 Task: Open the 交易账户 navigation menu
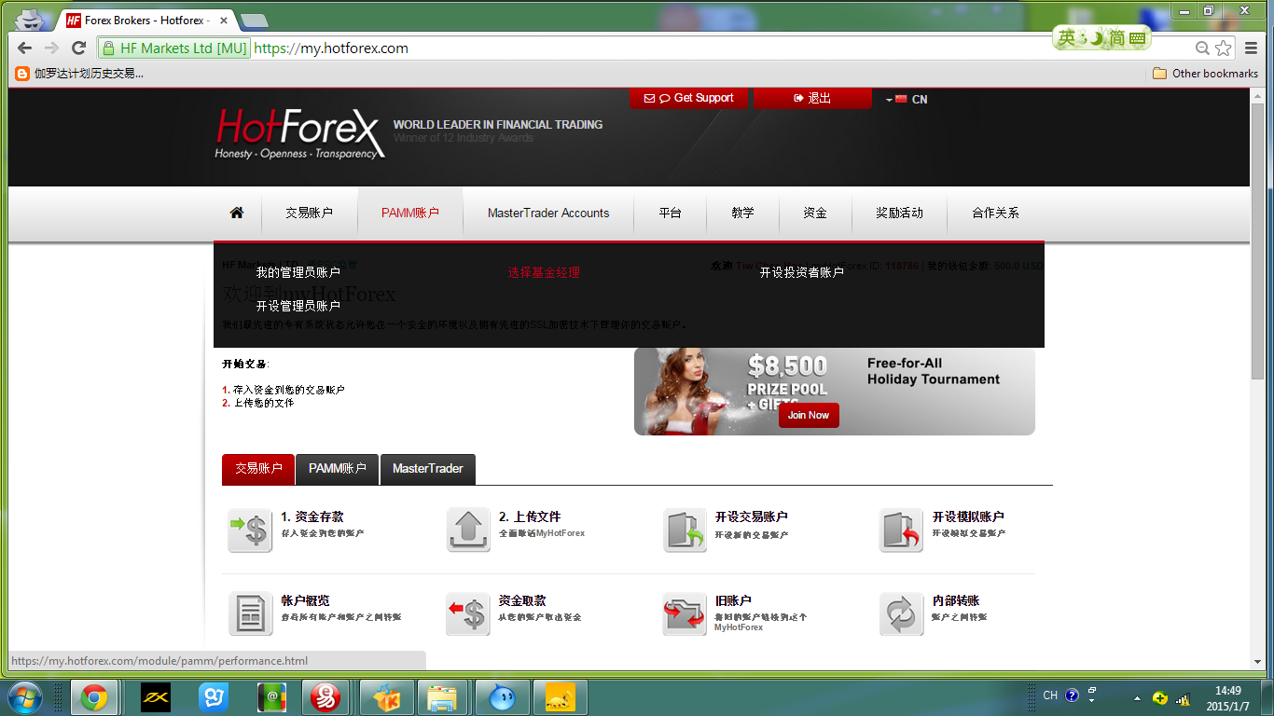(310, 213)
